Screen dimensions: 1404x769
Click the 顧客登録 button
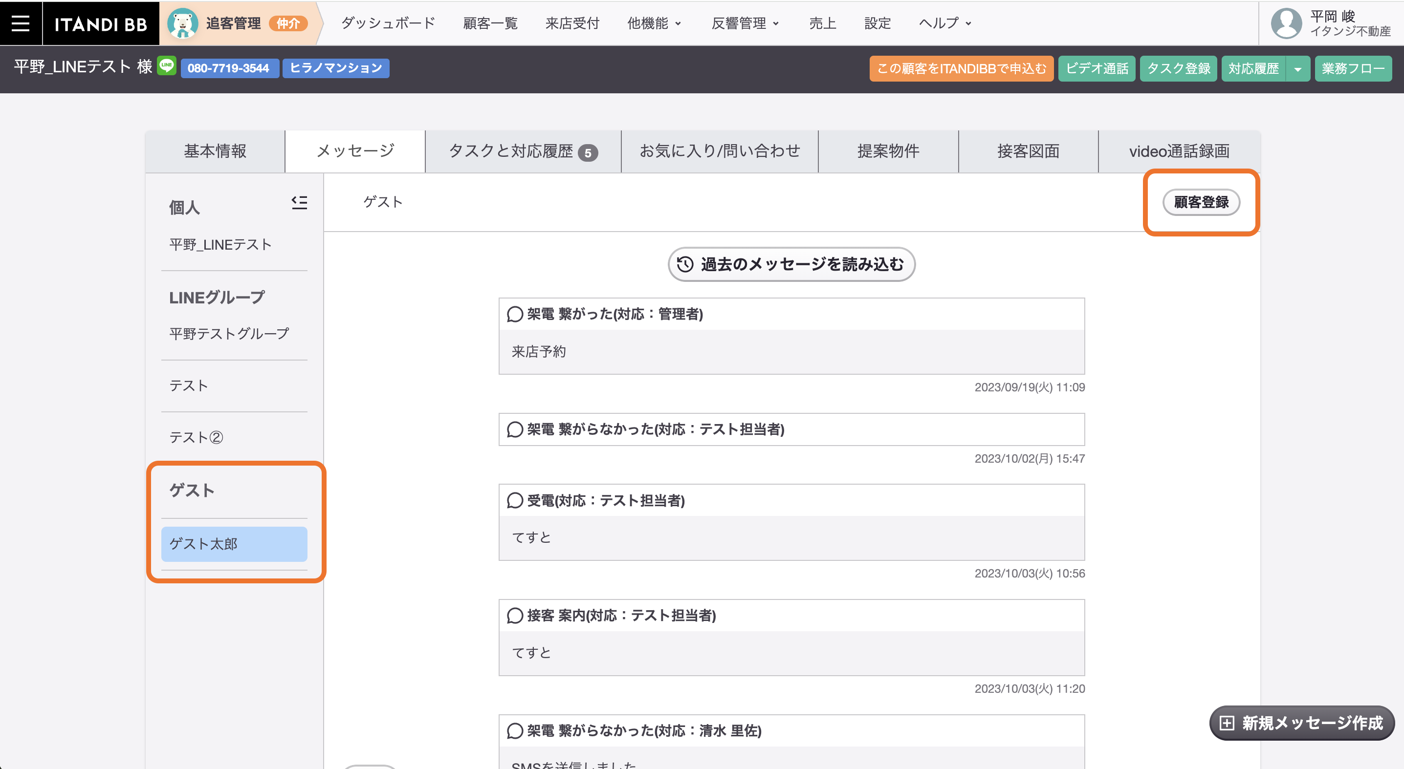pyautogui.click(x=1201, y=203)
